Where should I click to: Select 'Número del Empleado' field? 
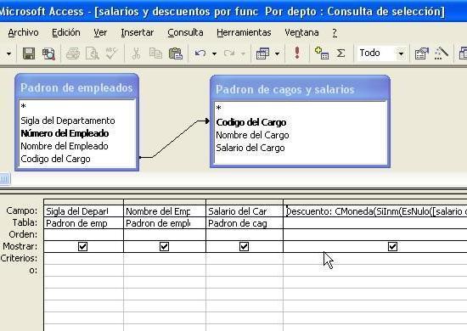65,133
